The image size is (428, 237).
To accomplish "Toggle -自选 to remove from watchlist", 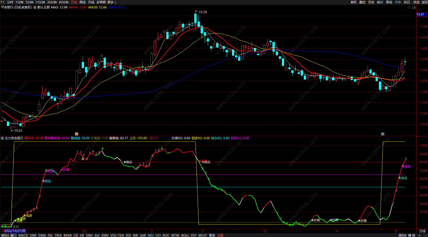I will point(416,2).
